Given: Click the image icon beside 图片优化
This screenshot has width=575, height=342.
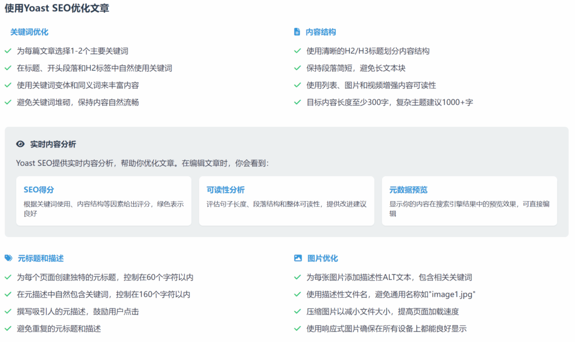Looking at the screenshot, I should 298,258.
